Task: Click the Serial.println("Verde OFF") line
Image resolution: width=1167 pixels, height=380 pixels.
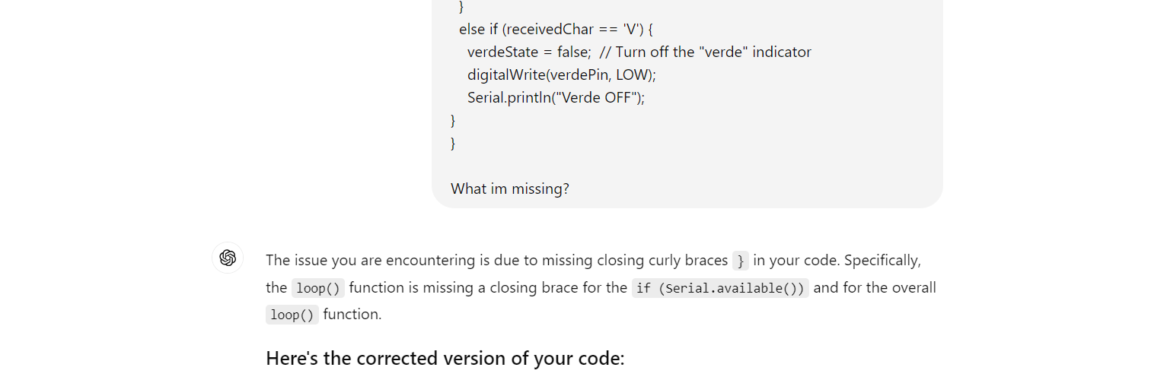Action: (x=556, y=98)
